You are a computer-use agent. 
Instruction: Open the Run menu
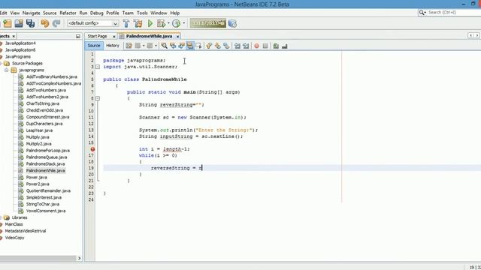coord(83,13)
